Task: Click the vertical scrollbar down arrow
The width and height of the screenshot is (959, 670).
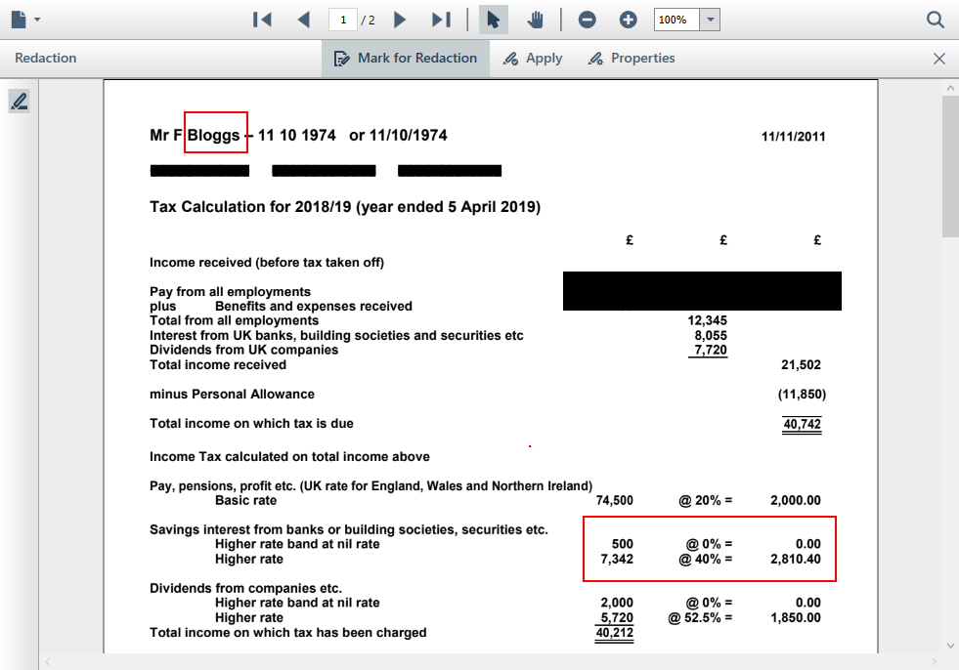Action: tap(950, 646)
